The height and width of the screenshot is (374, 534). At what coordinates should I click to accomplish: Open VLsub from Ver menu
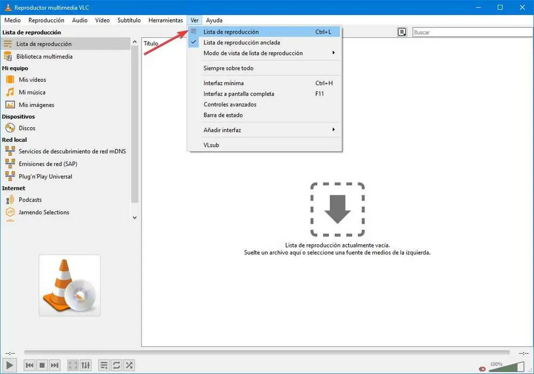(264, 145)
